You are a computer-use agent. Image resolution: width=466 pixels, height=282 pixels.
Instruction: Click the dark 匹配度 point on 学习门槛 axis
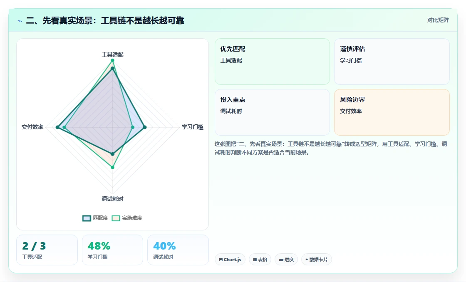tap(145, 127)
